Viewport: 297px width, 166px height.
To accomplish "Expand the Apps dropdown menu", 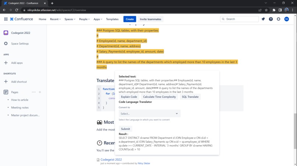I will tap(98, 19).
